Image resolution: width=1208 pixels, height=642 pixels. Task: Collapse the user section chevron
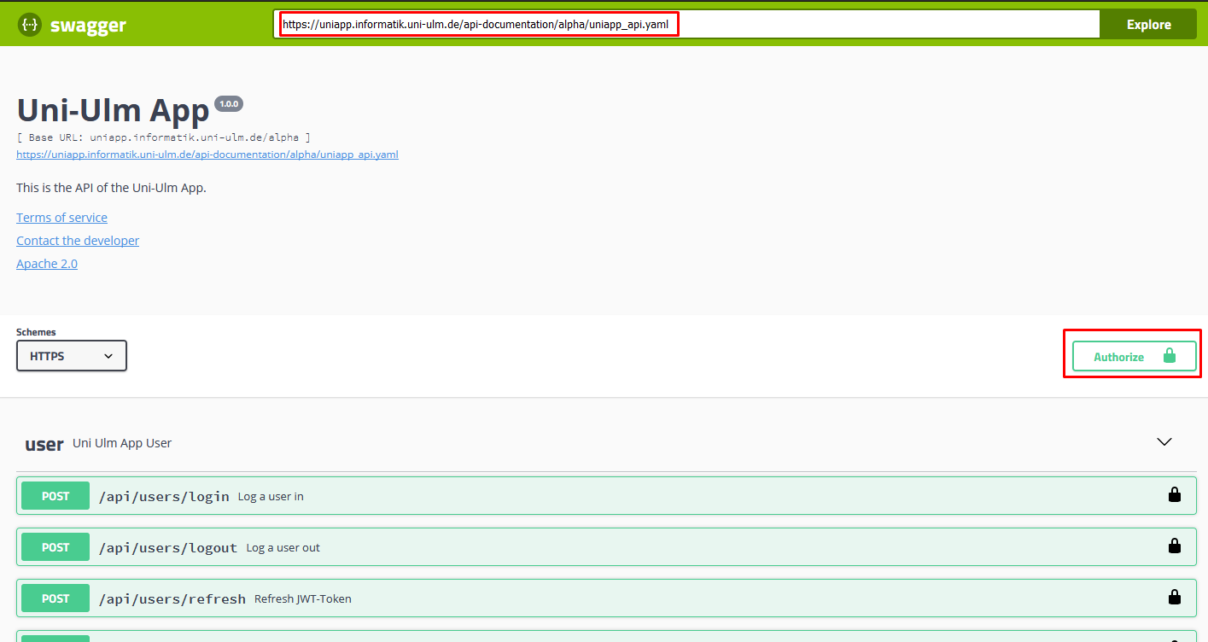(x=1164, y=442)
